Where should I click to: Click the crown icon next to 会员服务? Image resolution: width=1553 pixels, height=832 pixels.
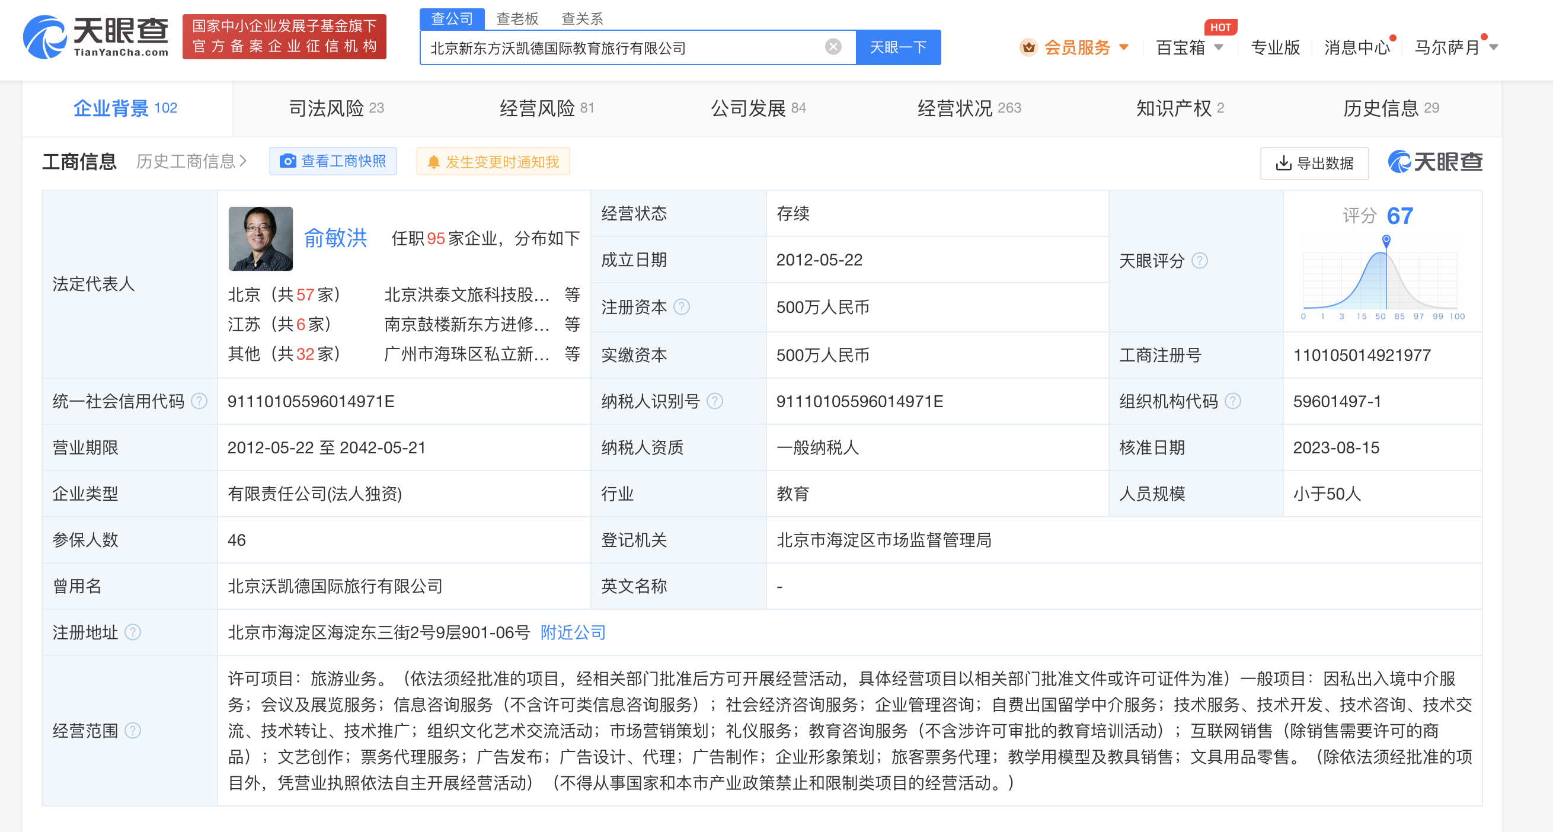[1028, 47]
